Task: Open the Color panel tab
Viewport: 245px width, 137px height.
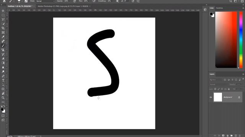Action: tap(212, 8)
